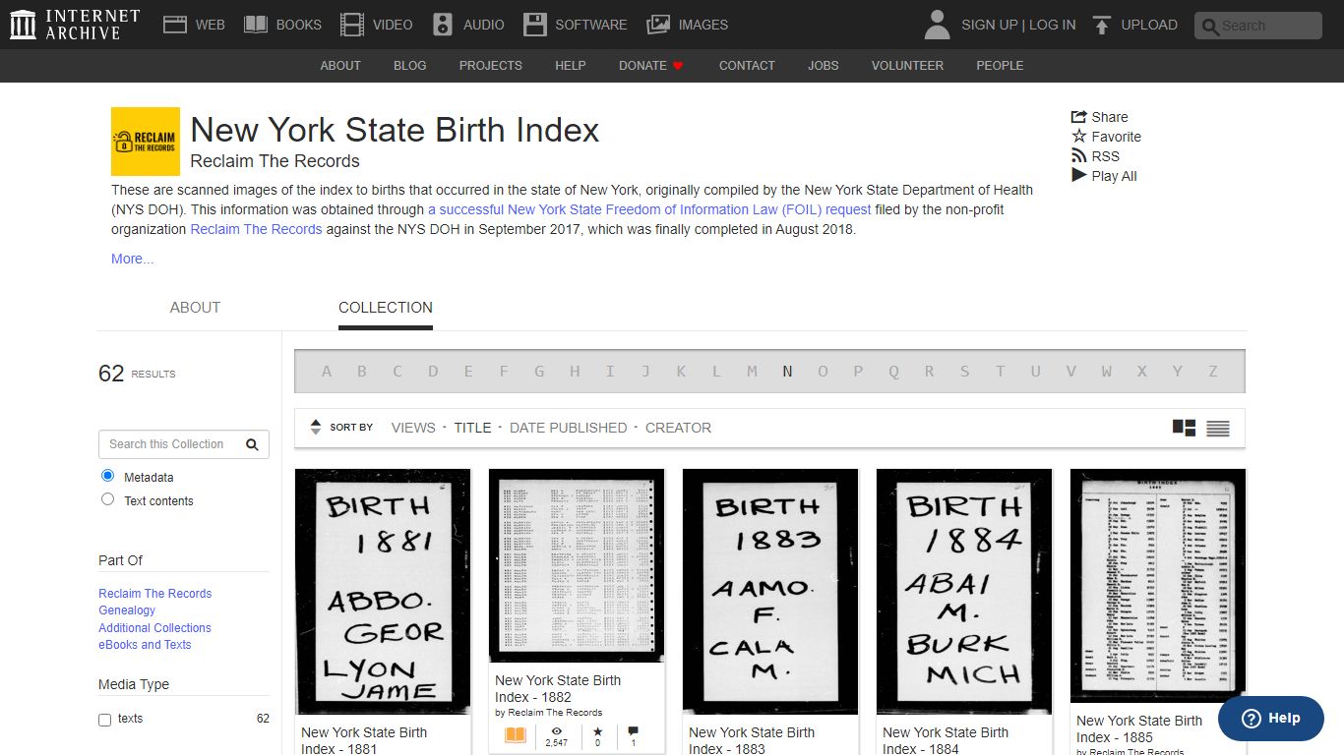Click the collection search magnifier icon

tap(252, 444)
